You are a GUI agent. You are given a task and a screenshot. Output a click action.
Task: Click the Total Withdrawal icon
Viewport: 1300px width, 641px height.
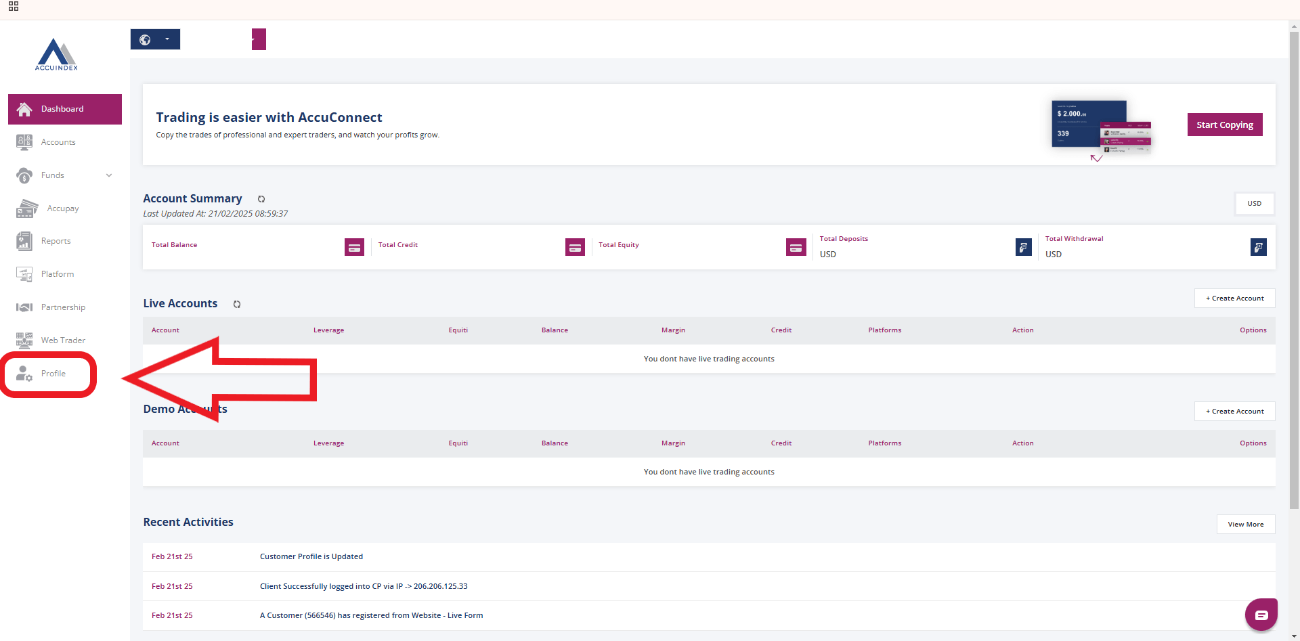pos(1259,247)
